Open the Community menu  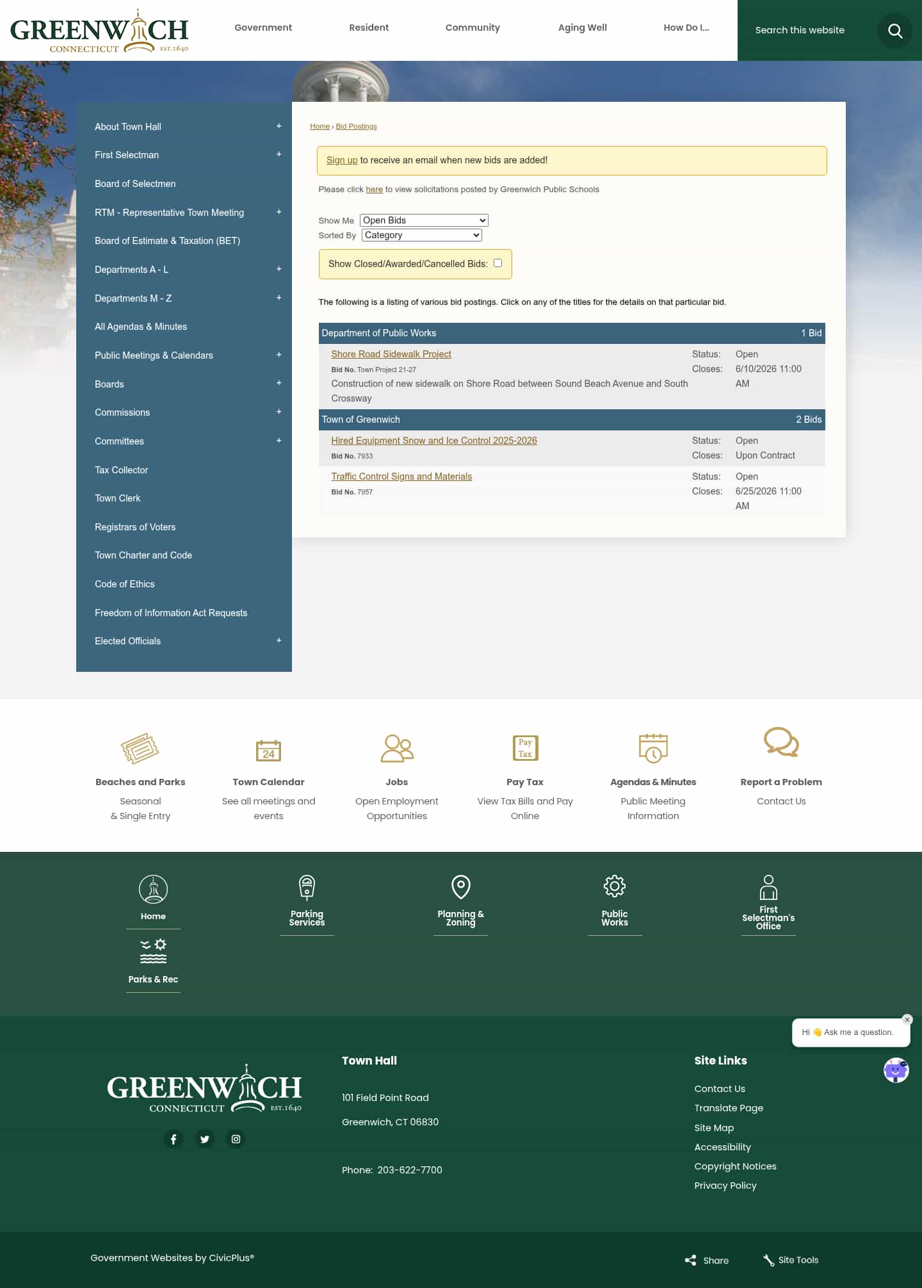(473, 28)
